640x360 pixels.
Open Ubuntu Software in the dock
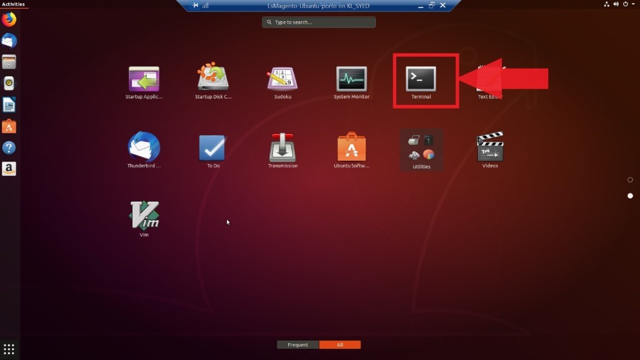[x=9, y=126]
